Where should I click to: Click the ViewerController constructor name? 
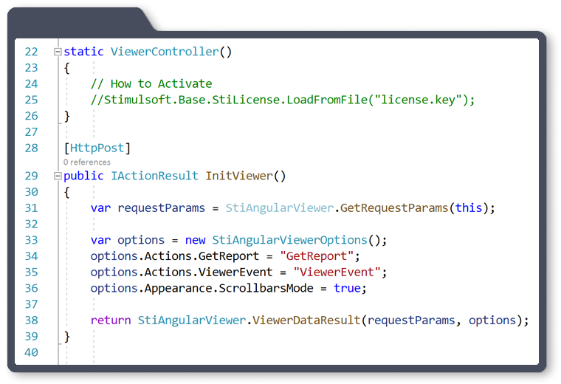[165, 52]
